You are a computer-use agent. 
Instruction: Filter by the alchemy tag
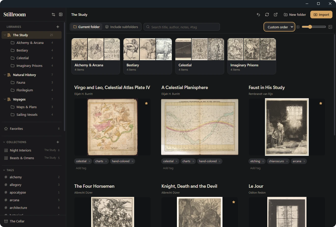(x=32, y=177)
